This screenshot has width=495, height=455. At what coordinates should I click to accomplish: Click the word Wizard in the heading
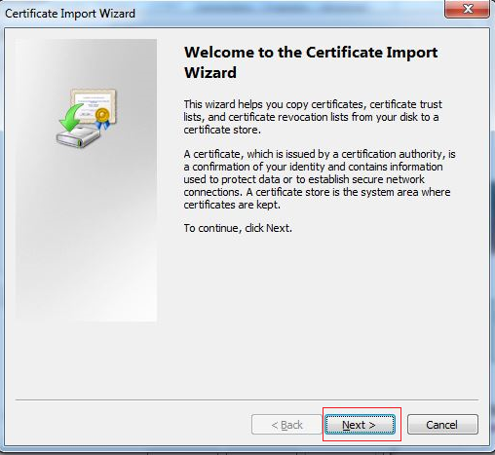click(x=210, y=72)
